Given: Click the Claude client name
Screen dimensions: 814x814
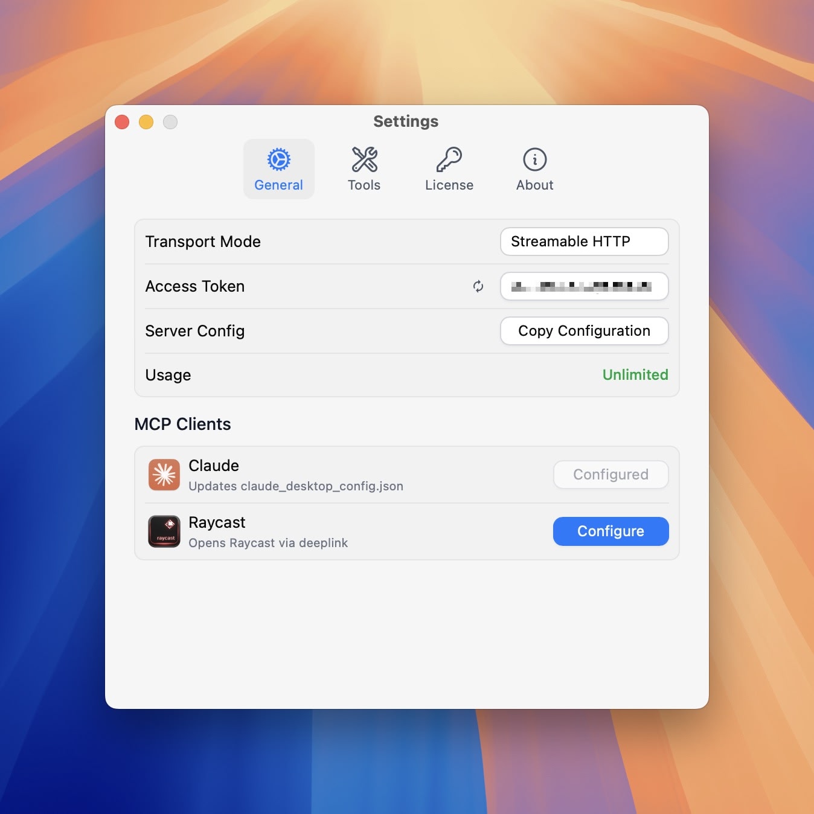Looking at the screenshot, I should tap(214, 466).
